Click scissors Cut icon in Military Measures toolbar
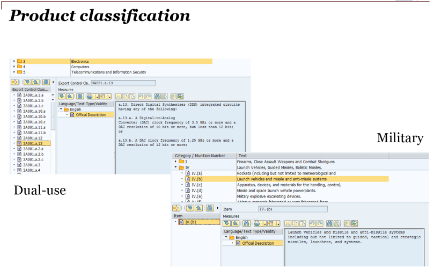 pyautogui.click(x=288, y=223)
